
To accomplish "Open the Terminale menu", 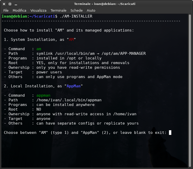I will click(58, 10).
